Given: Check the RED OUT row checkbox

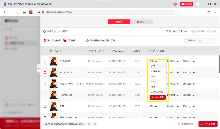Looking at the screenshot, I should tap(45, 61).
